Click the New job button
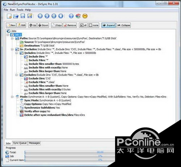Image resolution: width=181 pixels, height=167 pixels. 11,25
